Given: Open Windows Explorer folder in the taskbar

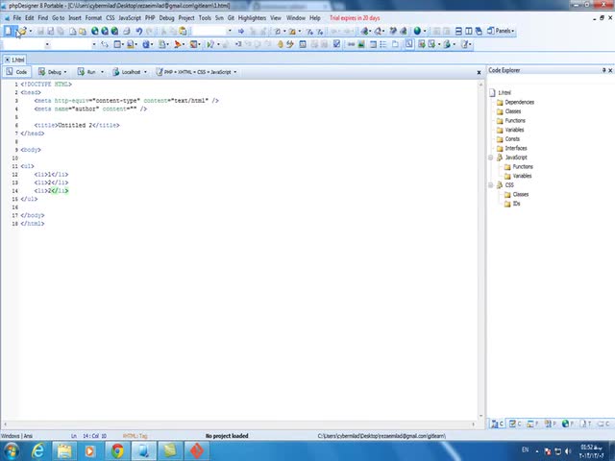Looking at the screenshot, I should (x=64, y=450).
